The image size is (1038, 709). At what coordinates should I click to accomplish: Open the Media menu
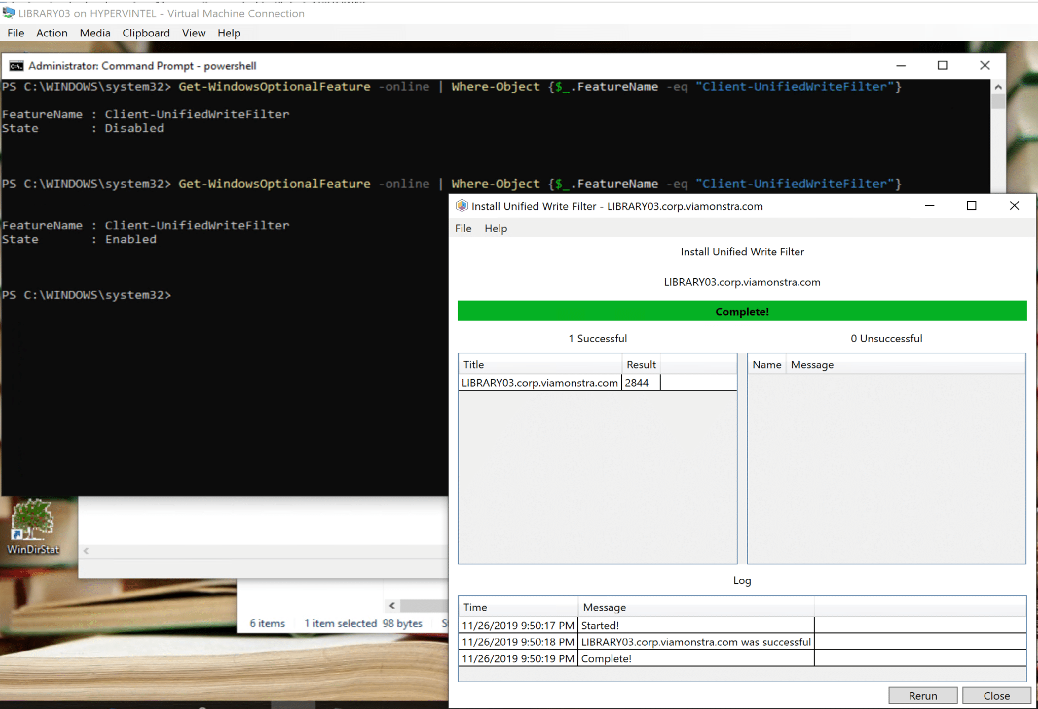pos(95,32)
